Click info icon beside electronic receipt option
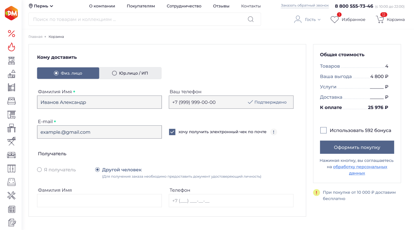The image size is (414, 230). pos(274,132)
